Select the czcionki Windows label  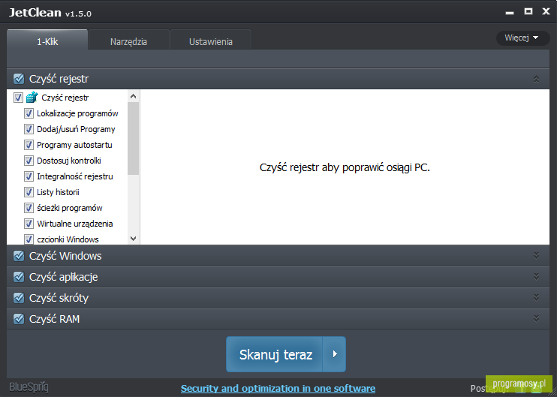tap(68, 239)
